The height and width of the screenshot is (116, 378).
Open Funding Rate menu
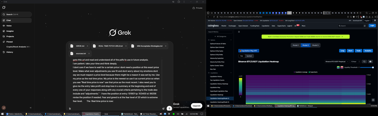255,26
